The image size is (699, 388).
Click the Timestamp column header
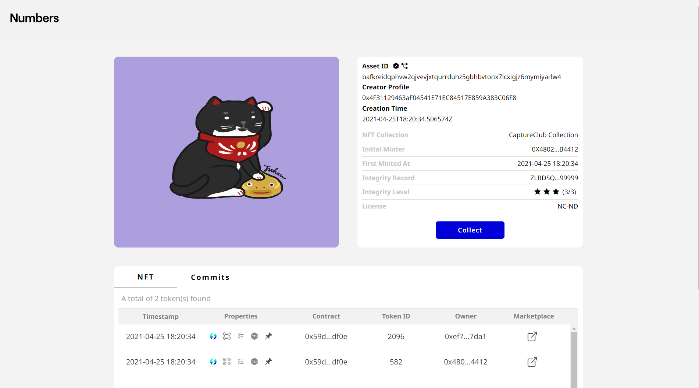161,316
